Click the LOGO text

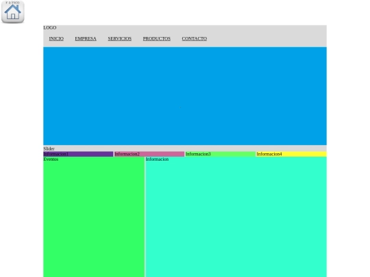50,27
